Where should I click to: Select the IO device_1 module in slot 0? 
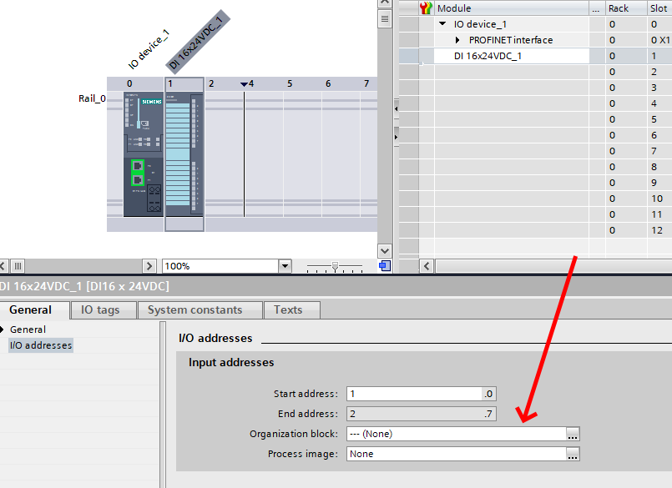pyautogui.click(x=143, y=153)
